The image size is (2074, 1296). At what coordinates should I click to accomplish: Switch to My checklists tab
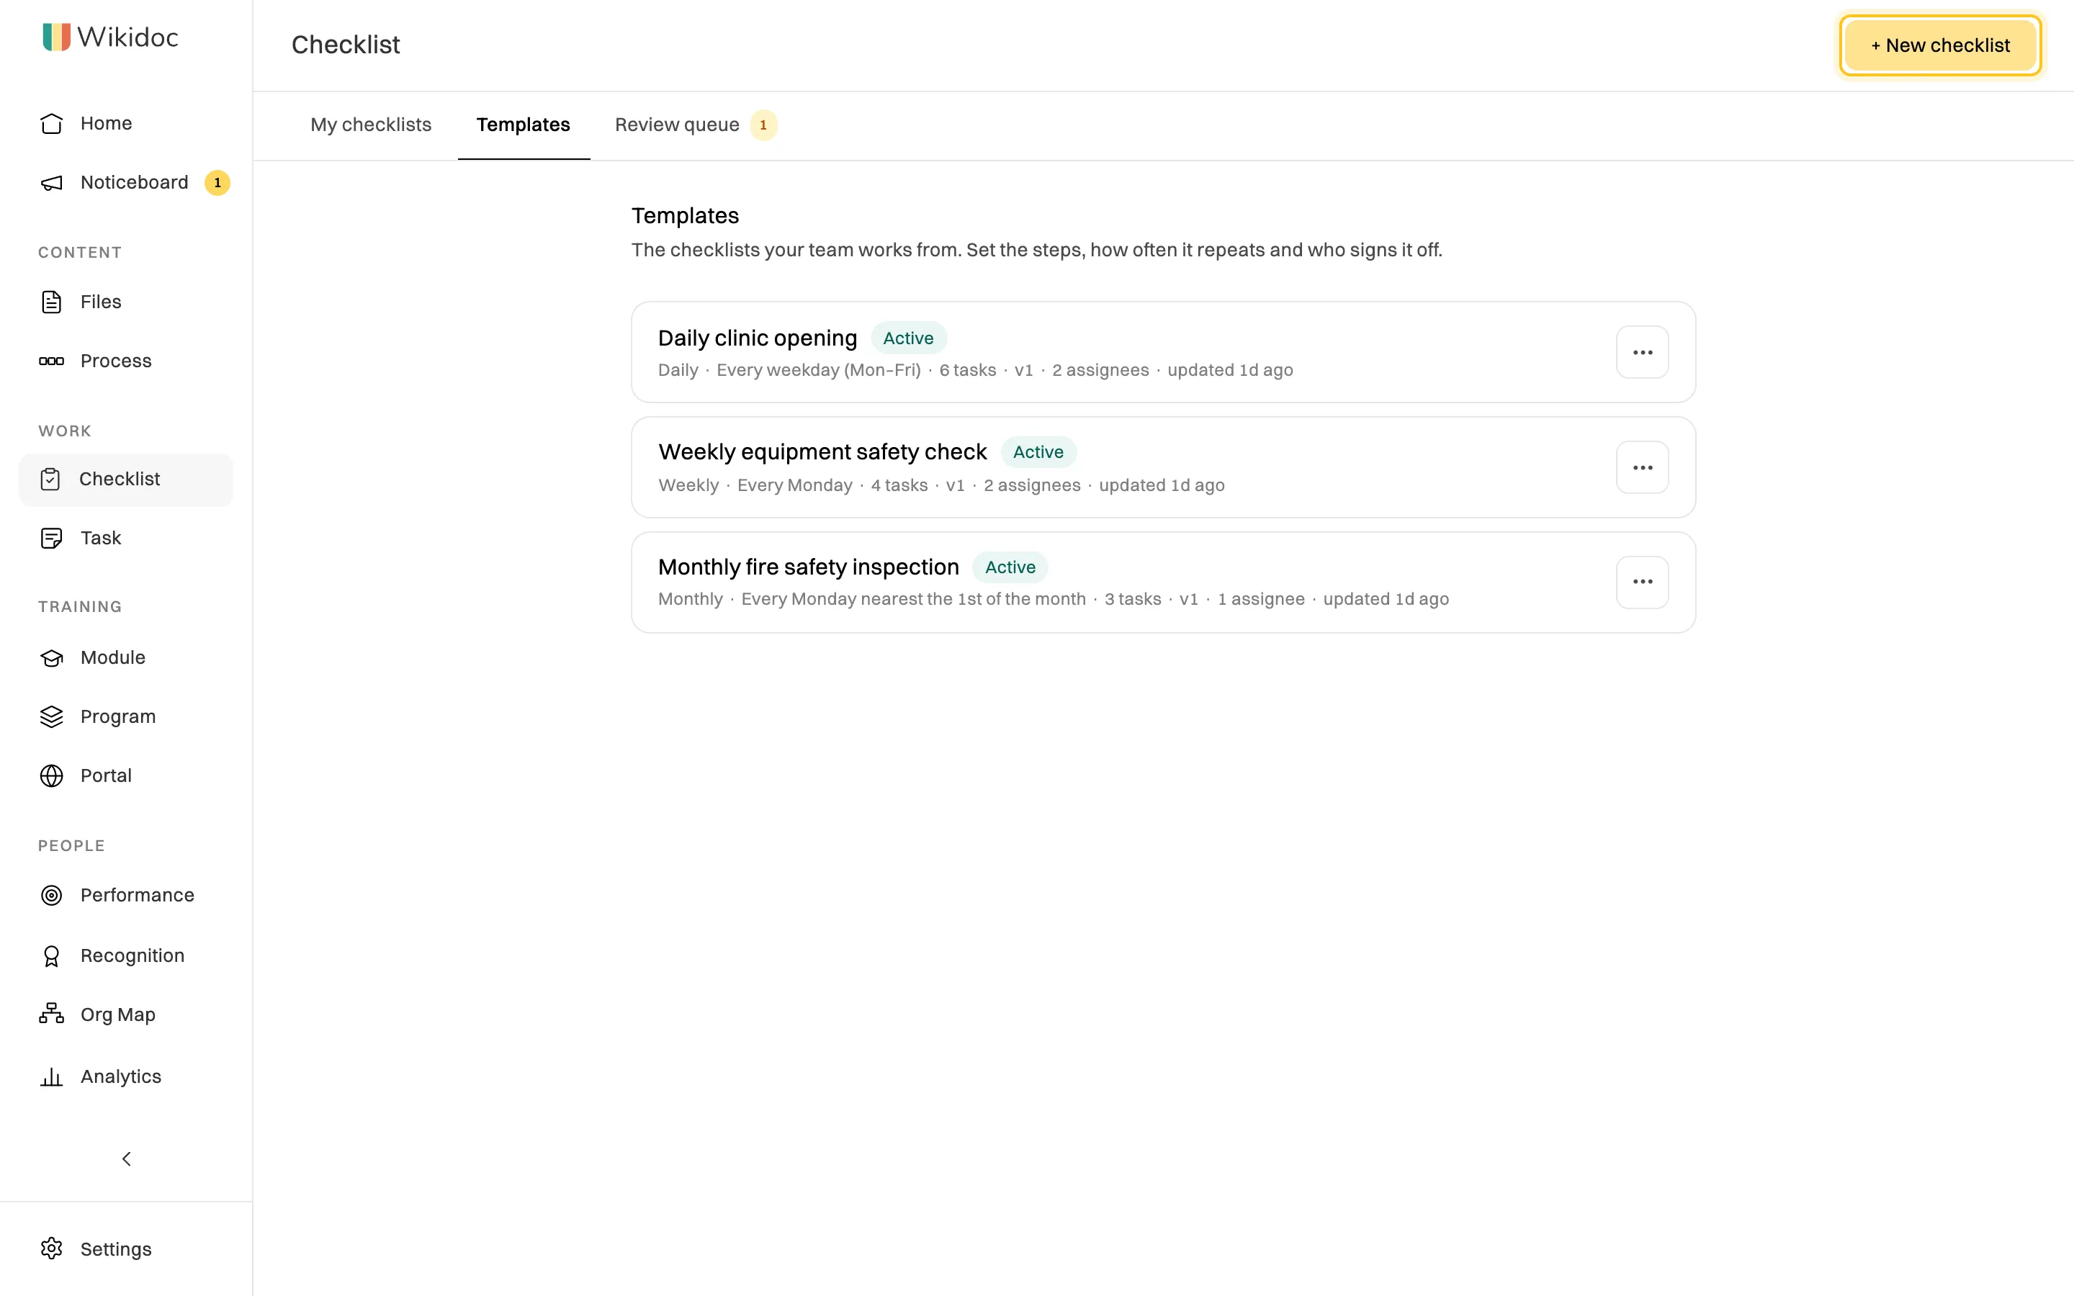click(x=371, y=125)
